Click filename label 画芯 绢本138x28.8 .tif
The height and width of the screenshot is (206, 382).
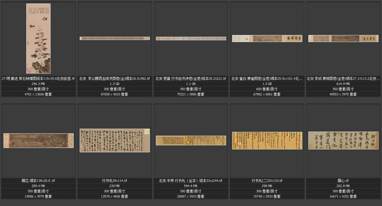coord(38,181)
